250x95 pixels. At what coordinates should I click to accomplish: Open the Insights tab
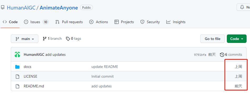tap(176, 22)
